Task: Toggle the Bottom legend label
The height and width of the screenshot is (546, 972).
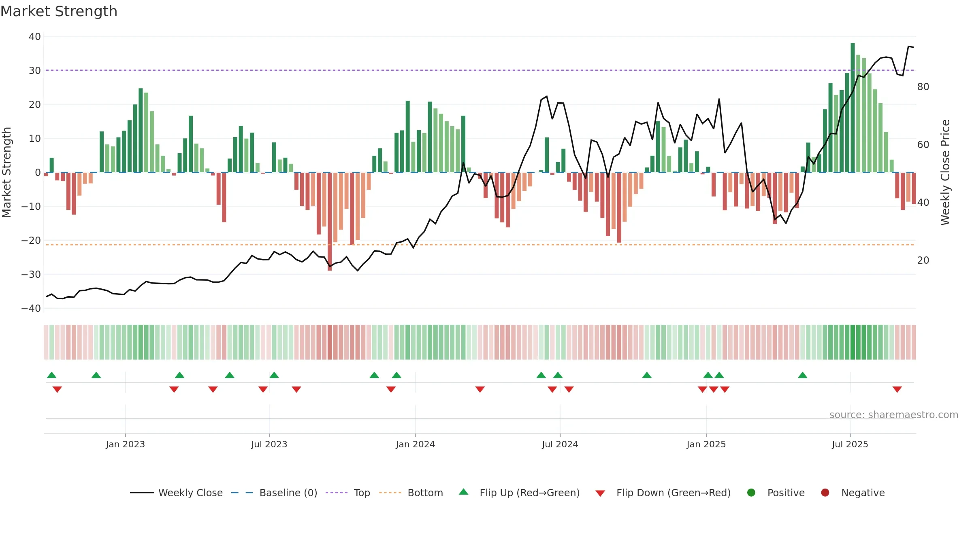Action: pyautogui.click(x=425, y=493)
